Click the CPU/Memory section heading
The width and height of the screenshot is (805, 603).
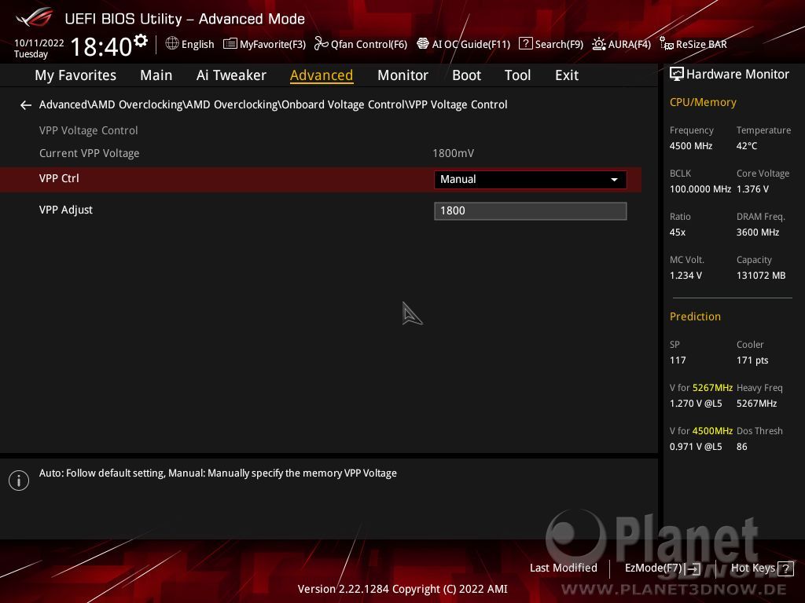coord(703,103)
